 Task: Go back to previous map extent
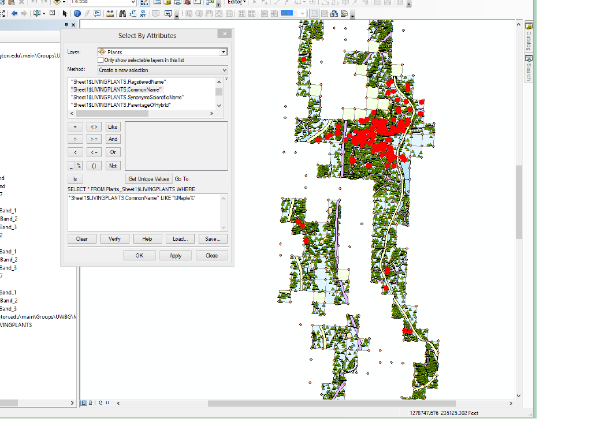tap(14, 13)
